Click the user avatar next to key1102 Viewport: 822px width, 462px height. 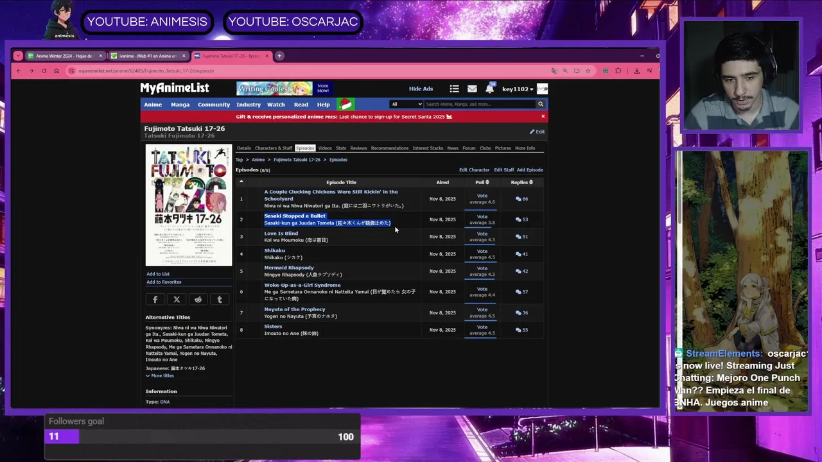coord(542,89)
